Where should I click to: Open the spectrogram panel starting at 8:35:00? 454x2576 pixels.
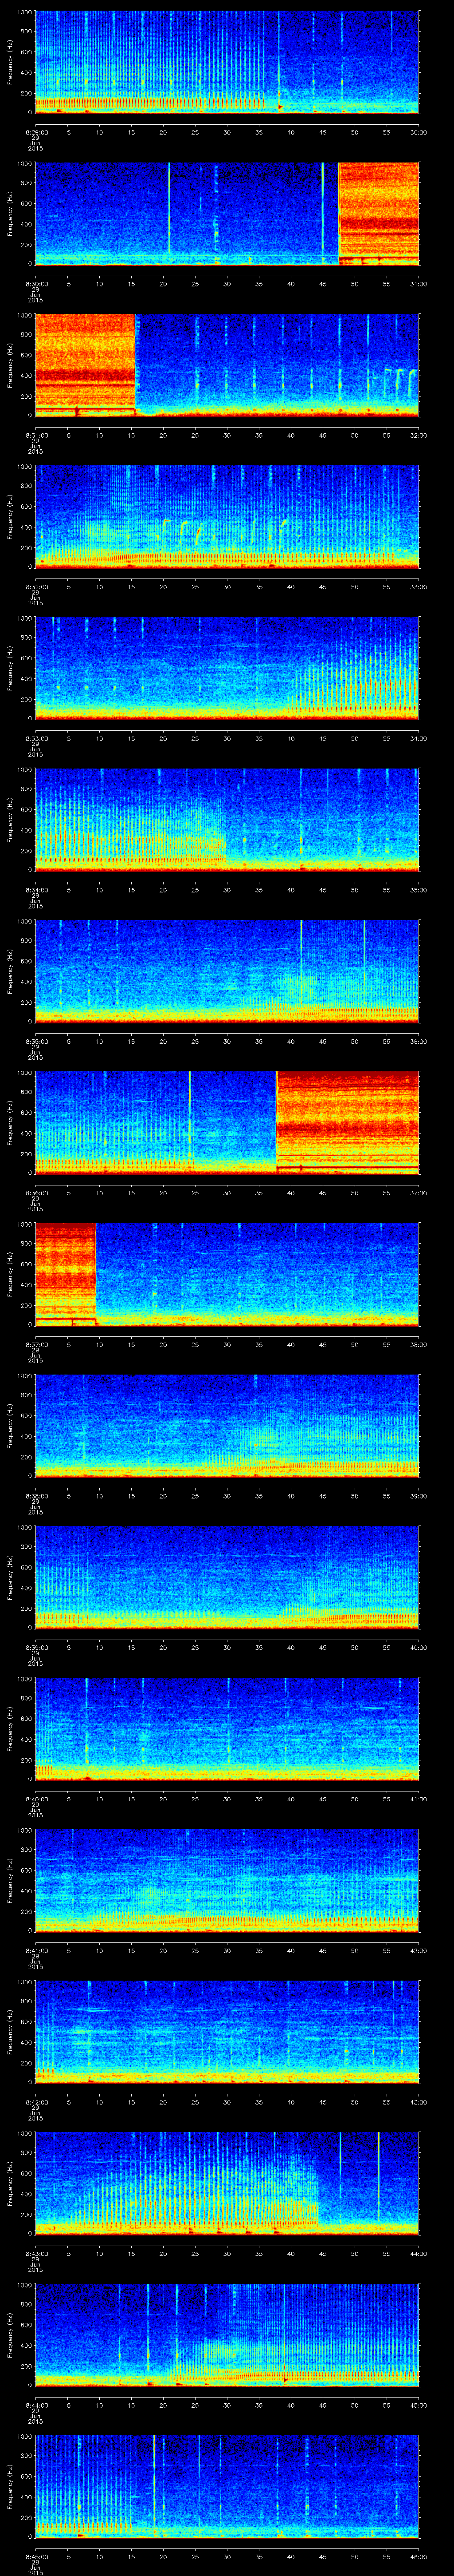[x=227, y=971]
